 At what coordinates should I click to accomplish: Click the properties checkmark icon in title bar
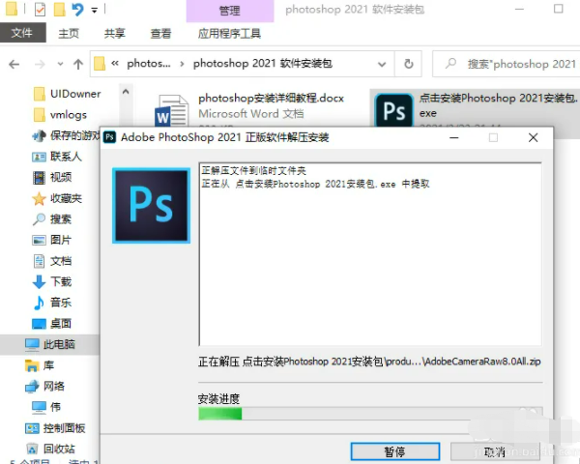40,10
